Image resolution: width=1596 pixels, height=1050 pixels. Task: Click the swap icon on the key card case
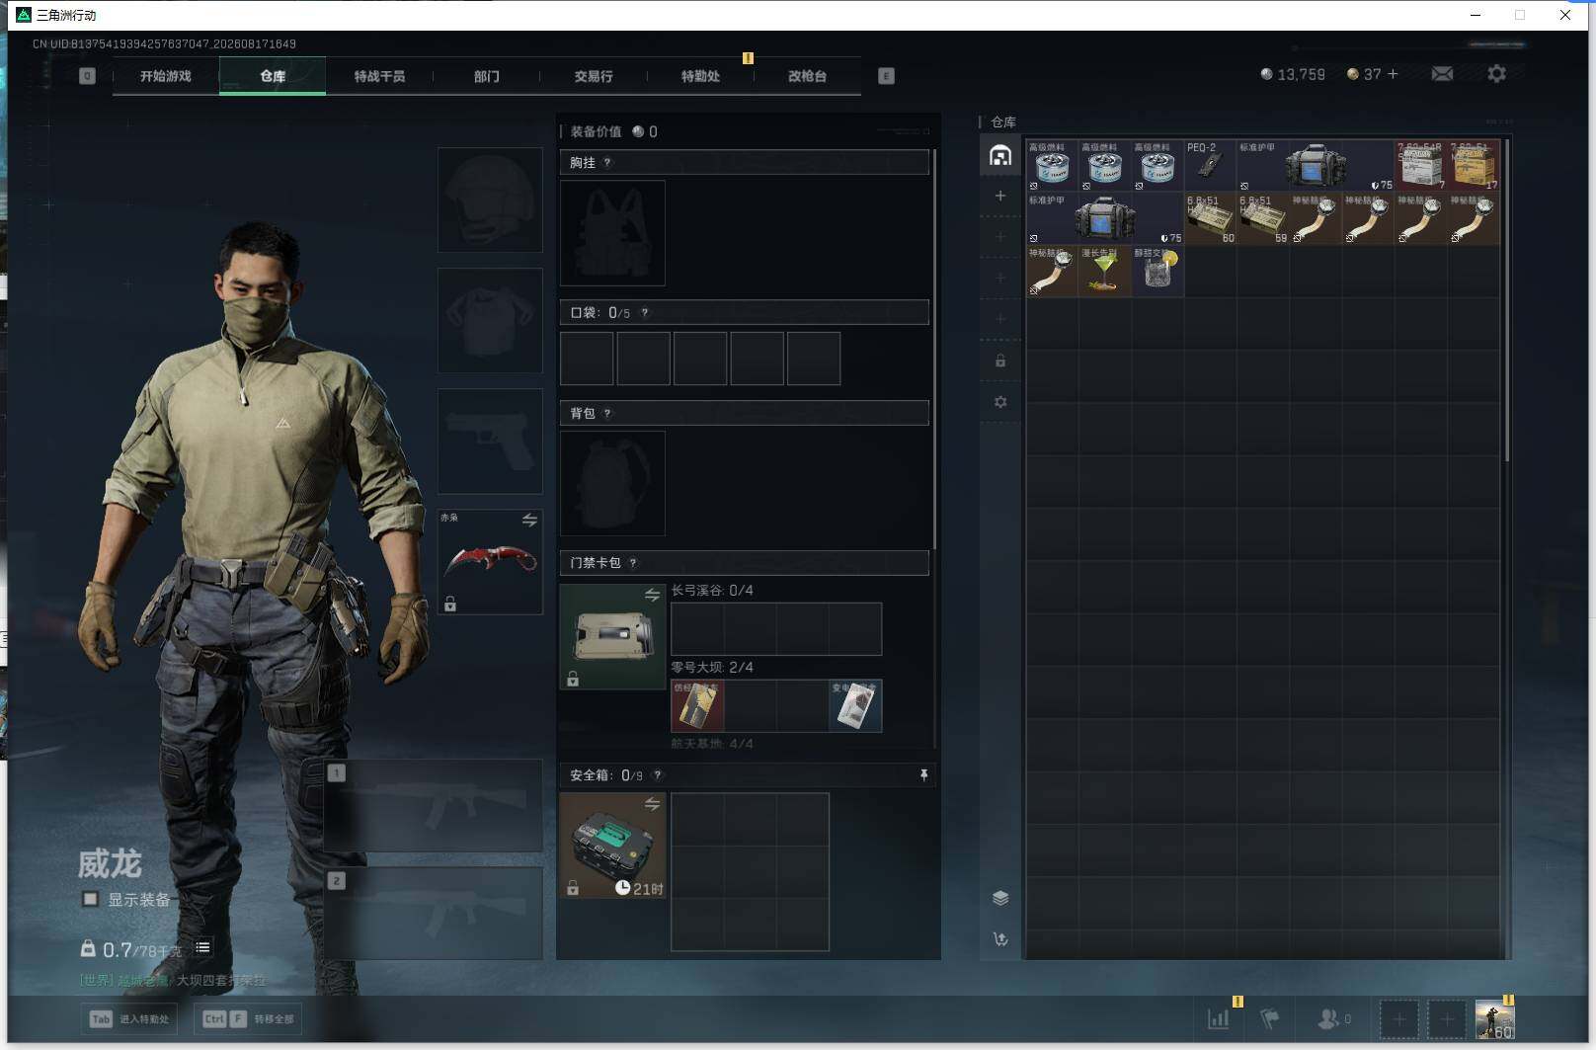pyautogui.click(x=652, y=595)
